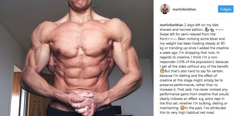Click the pensive face emoji
This screenshot has width=235, height=116.
182,108
